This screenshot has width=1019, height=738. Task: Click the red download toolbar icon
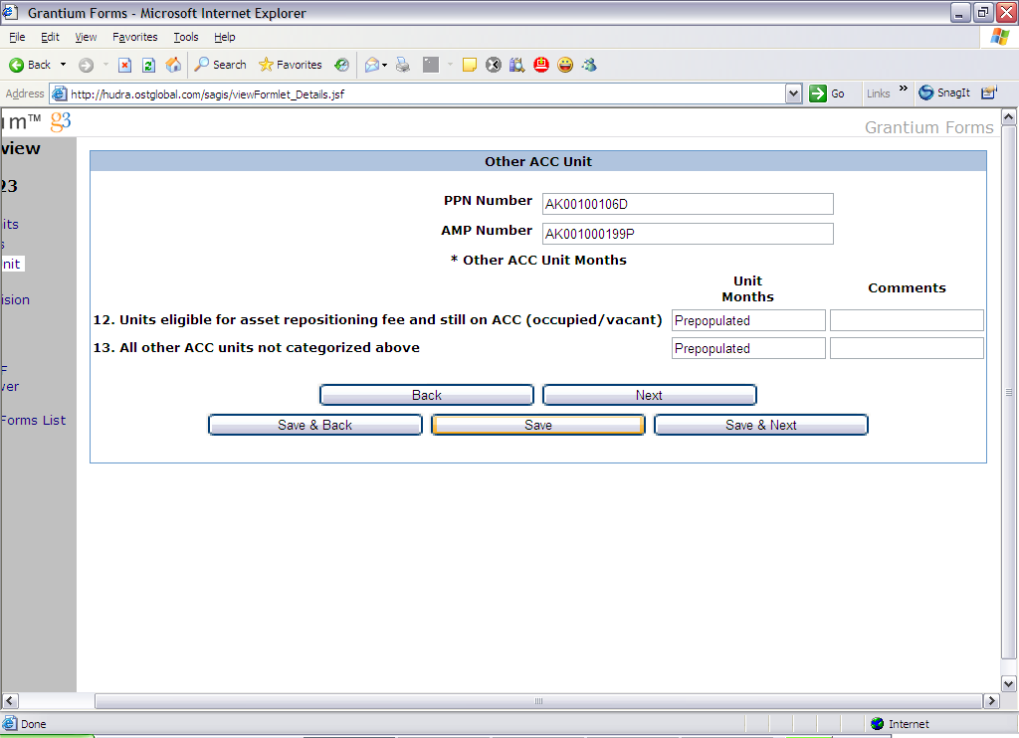point(541,65)
